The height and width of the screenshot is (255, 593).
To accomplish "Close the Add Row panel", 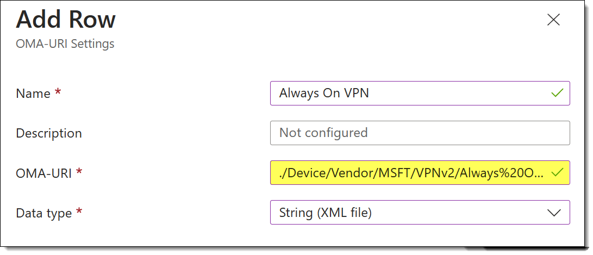I will [x=553, y=20].
